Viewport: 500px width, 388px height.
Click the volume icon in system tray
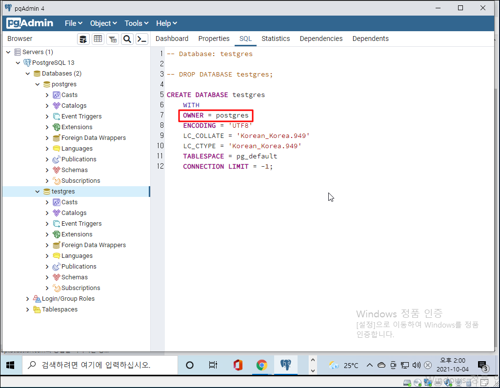click(x=417, y=365)
